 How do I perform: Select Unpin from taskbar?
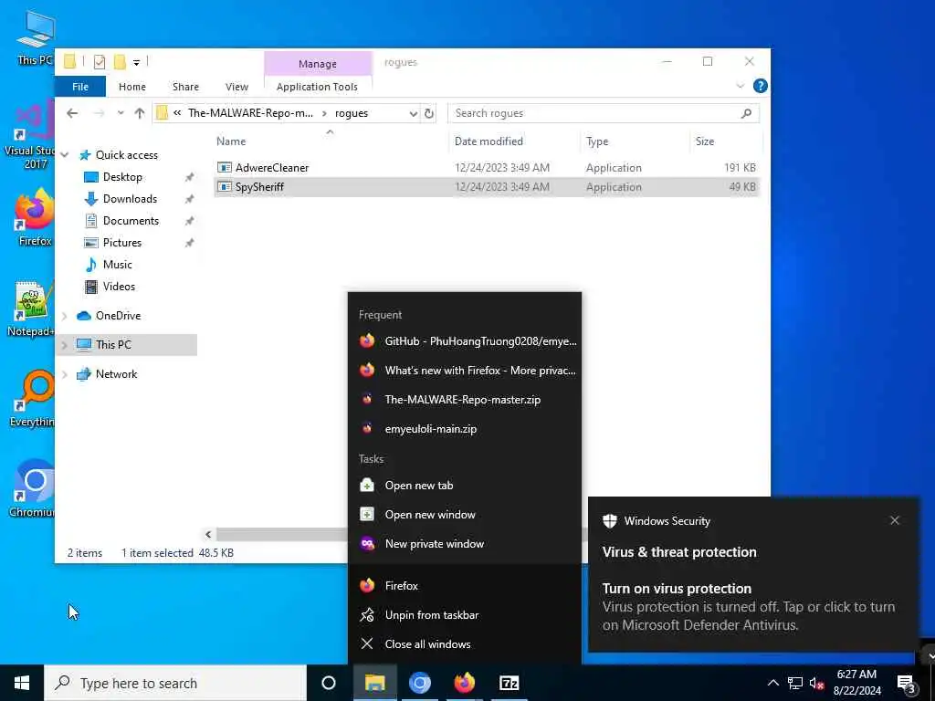(x=465, y=615)
